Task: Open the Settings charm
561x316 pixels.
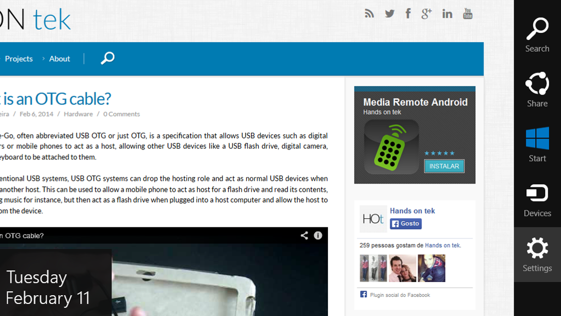Action: pyautogui.click(x=537, y=254)
